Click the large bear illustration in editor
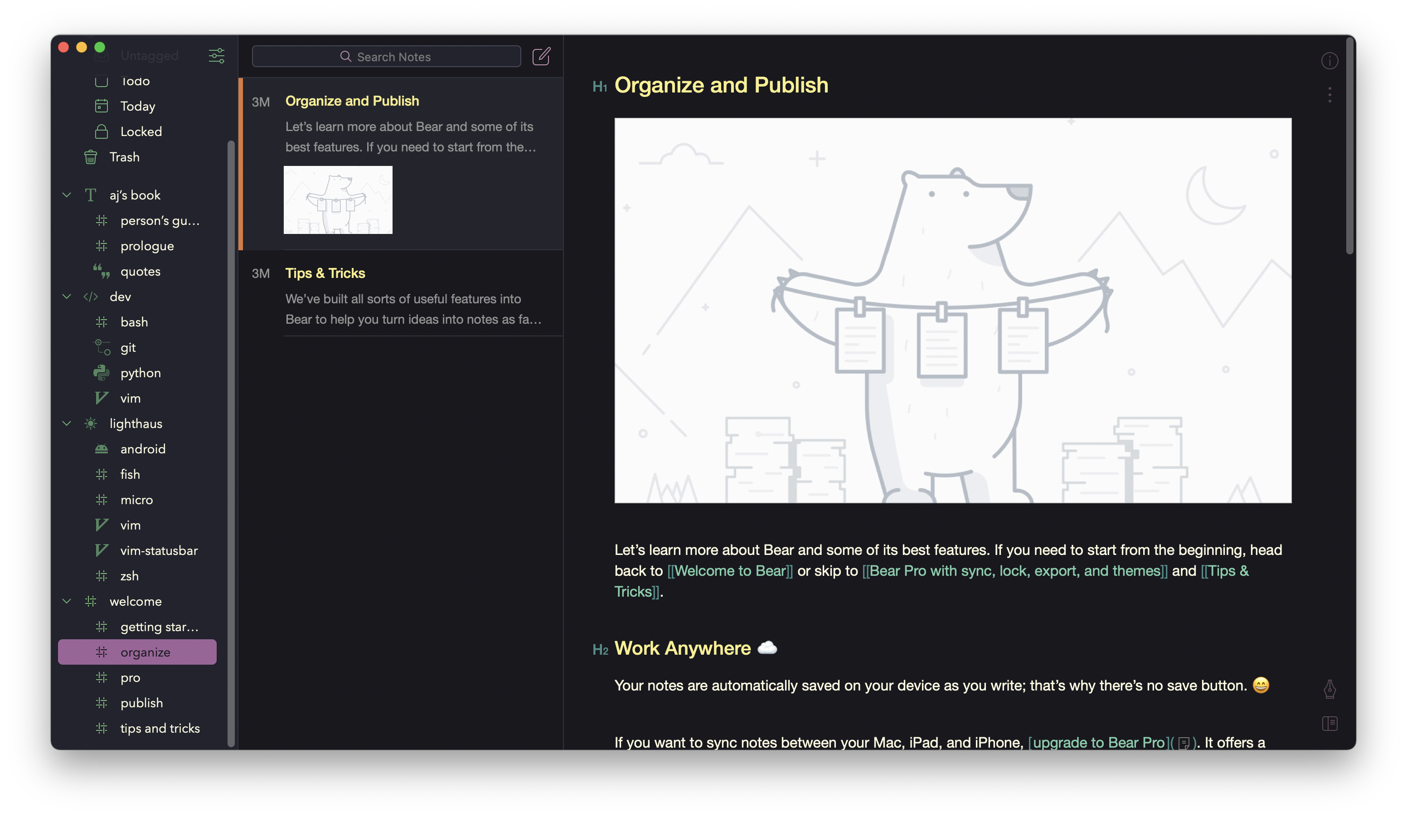 tap(952, 311)
